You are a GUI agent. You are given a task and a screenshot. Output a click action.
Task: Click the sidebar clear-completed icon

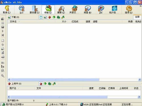click(x=3, y=66)
